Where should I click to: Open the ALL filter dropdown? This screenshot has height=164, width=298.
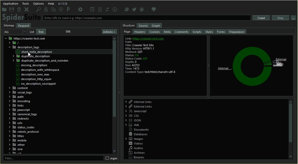tap(15, 32)
